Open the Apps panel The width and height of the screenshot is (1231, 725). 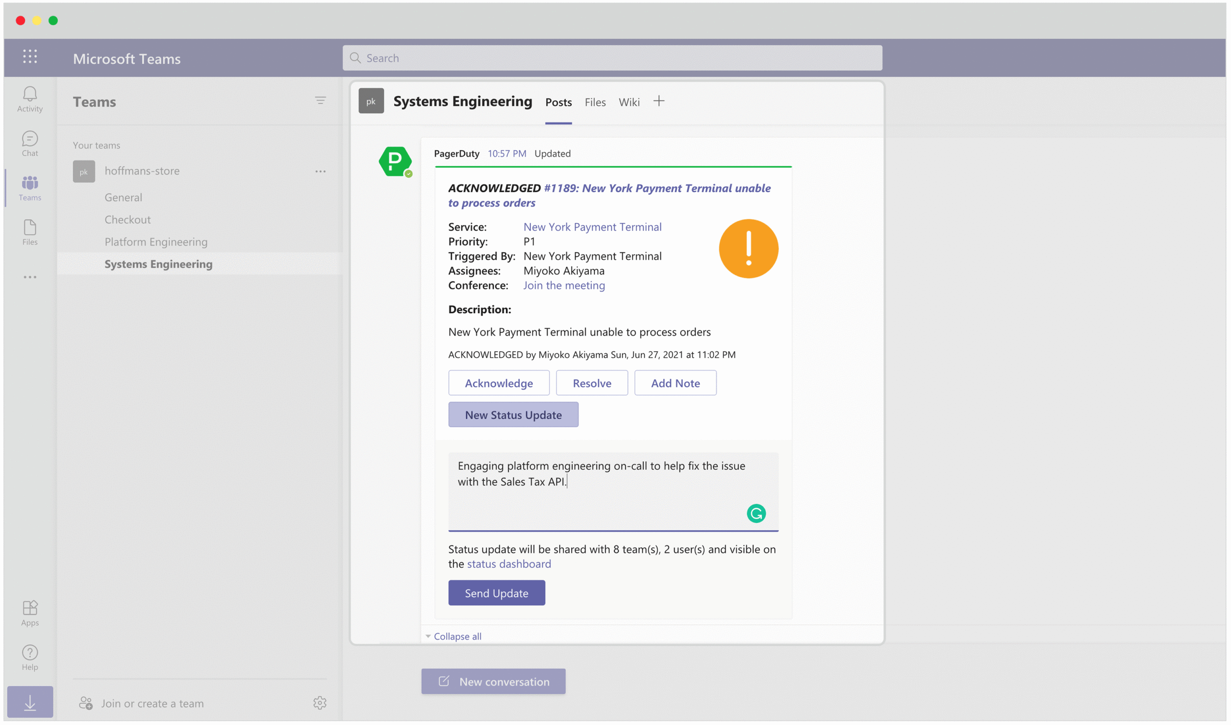tap(29, 612)
